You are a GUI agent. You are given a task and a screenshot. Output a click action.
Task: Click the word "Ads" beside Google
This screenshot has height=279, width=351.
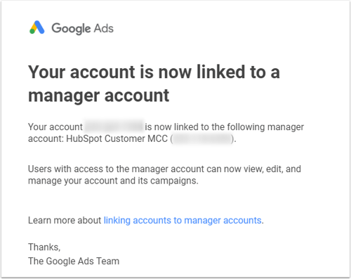[103, 28]
